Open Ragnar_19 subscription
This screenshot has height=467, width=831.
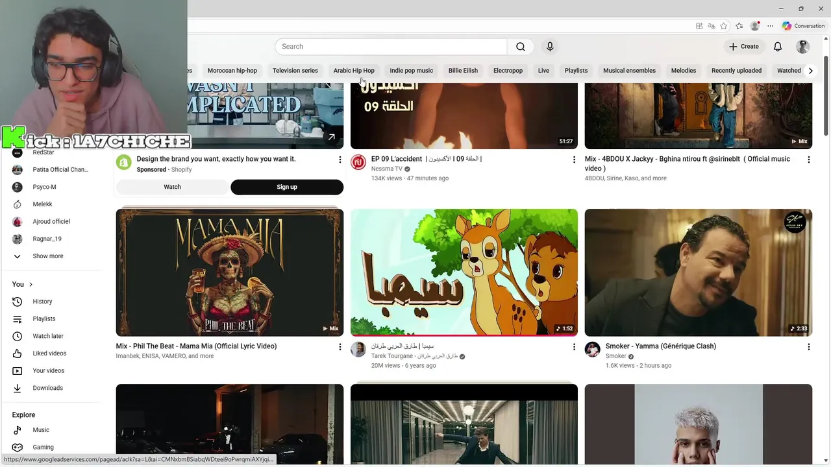coord(47,239)
